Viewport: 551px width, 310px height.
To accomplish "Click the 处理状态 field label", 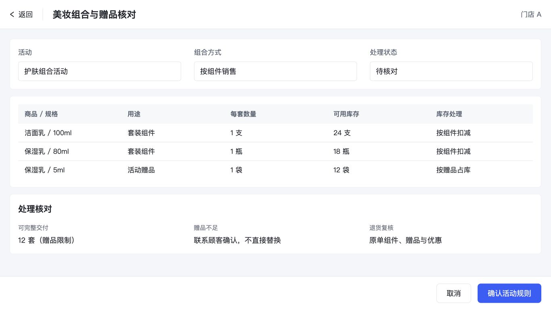I will [384, 52].
